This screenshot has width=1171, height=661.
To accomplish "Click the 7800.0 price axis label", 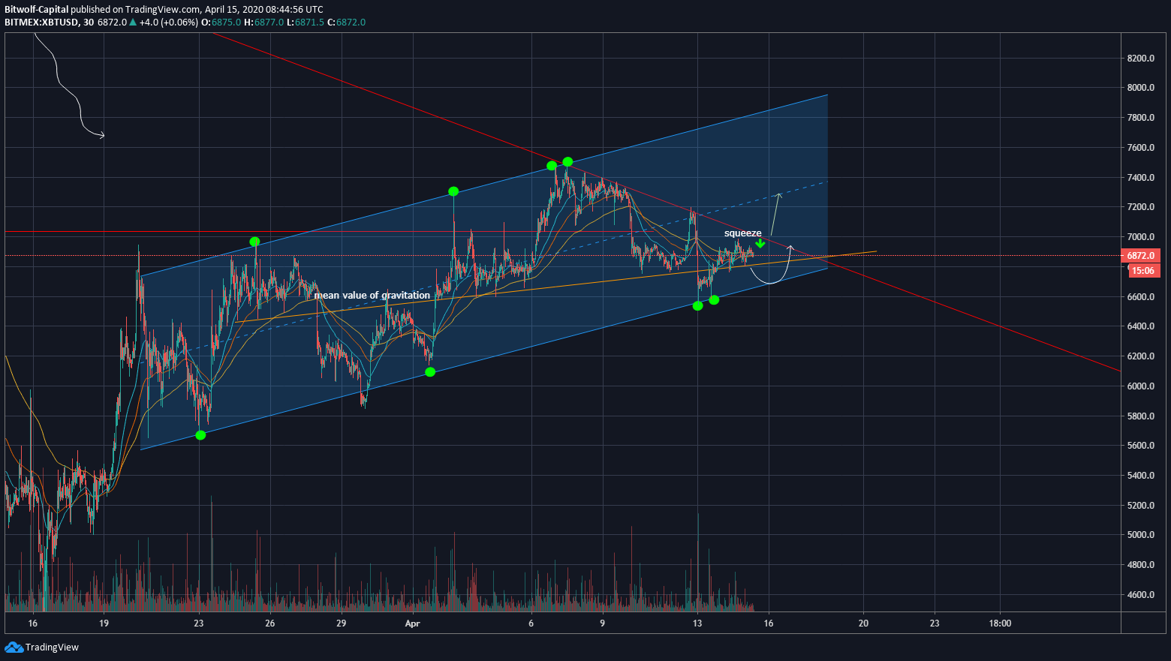I will pyautogui.click(x=1140, y=118).
